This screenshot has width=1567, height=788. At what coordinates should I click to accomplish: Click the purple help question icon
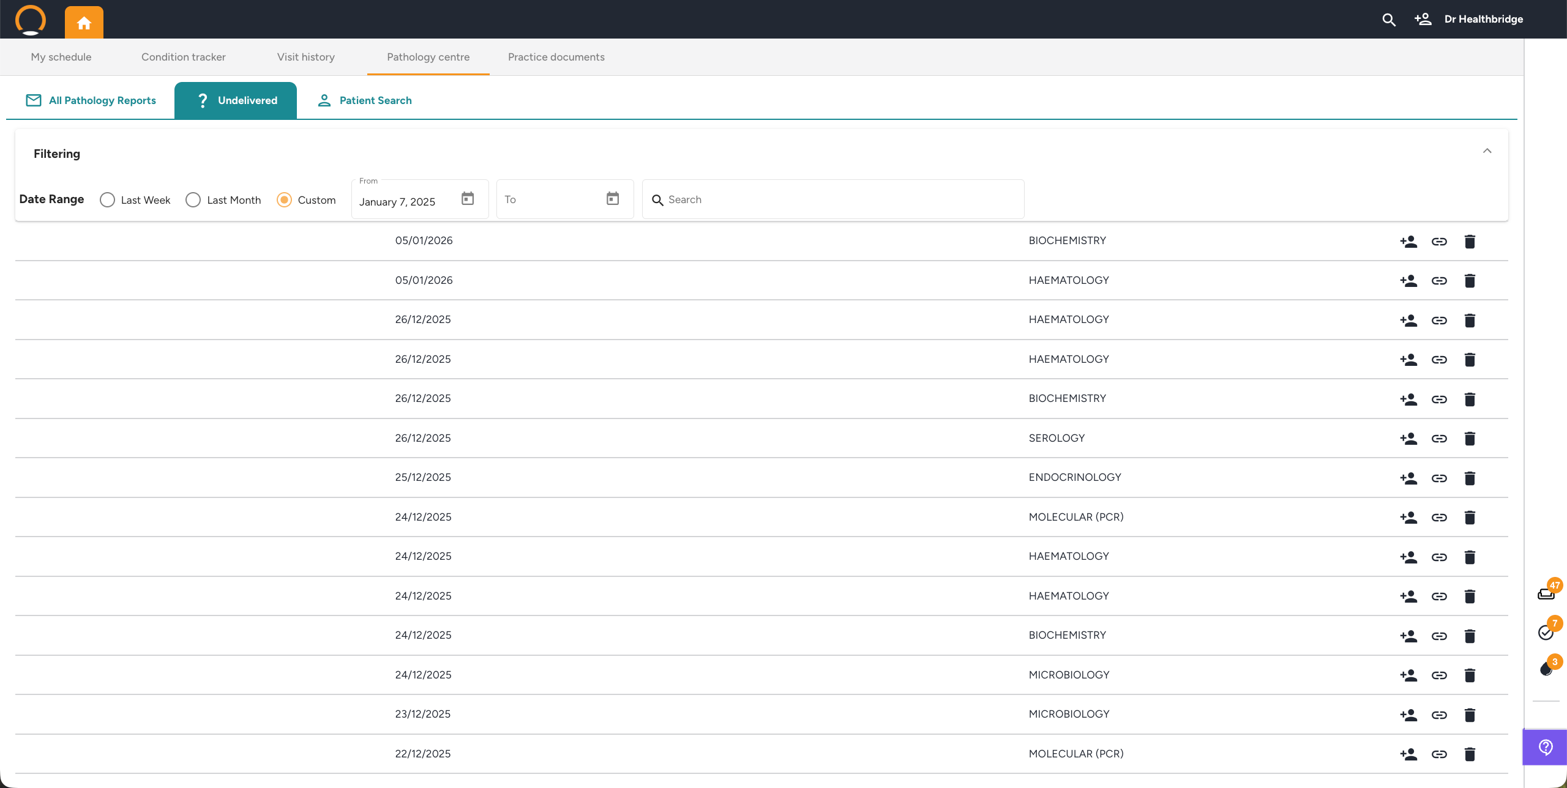point(1546,747)
